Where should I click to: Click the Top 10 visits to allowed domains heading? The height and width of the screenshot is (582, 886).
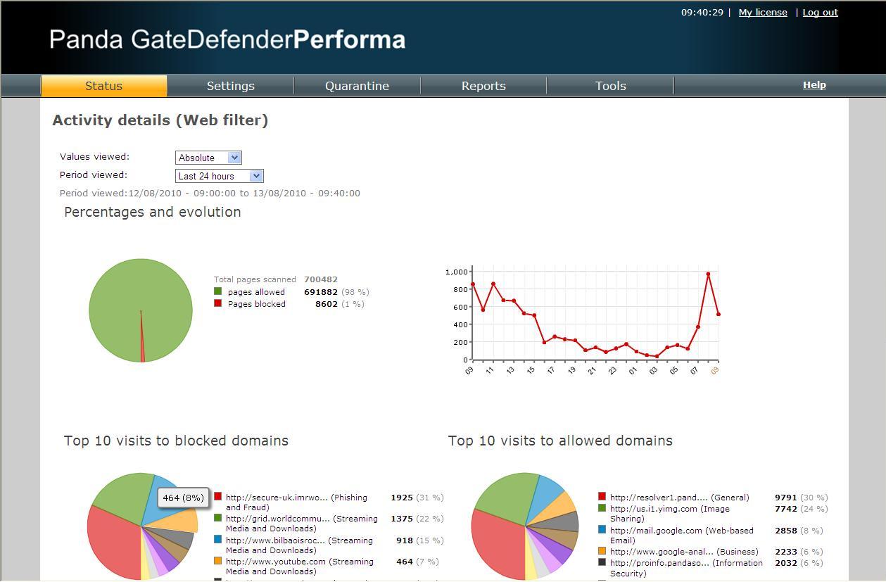click(560, 441)
